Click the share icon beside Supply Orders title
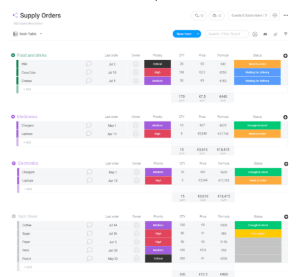The width and height of the screenshot is (301, 277). click(15, 15)
